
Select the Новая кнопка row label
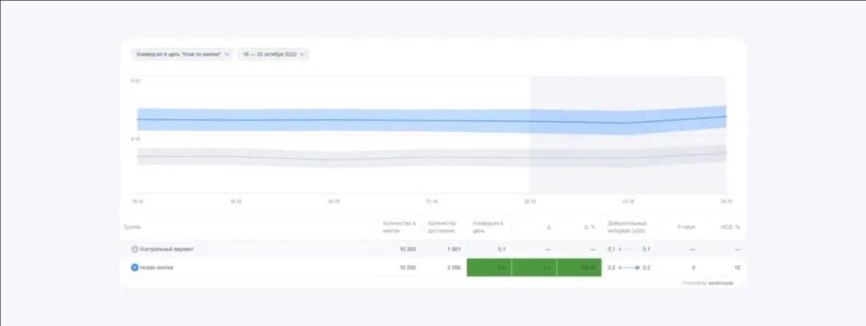pos(157,268)
